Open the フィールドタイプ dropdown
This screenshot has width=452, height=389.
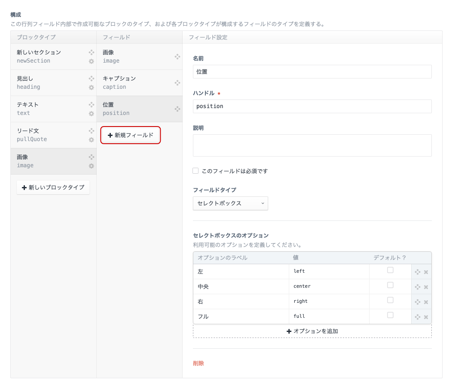(230, 203)
